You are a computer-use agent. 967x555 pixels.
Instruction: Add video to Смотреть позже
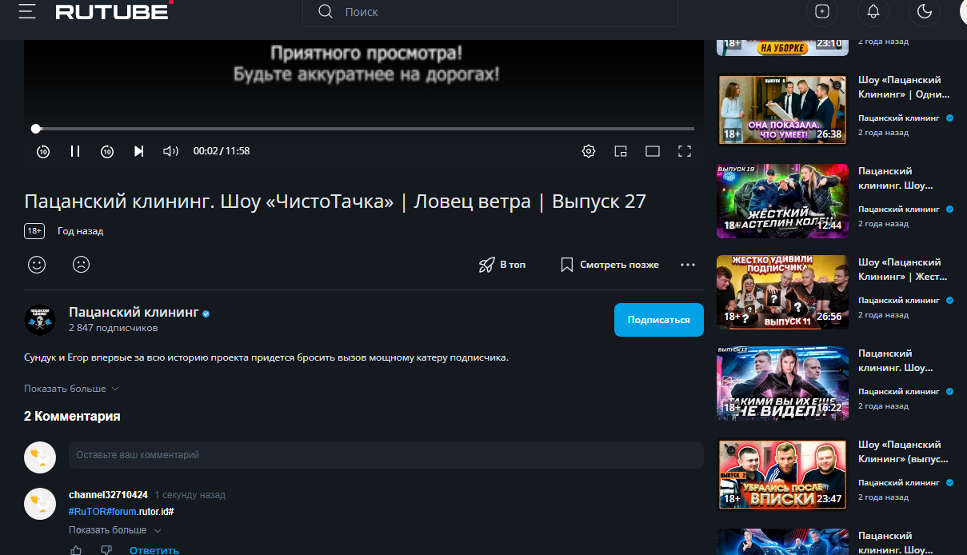610,265
